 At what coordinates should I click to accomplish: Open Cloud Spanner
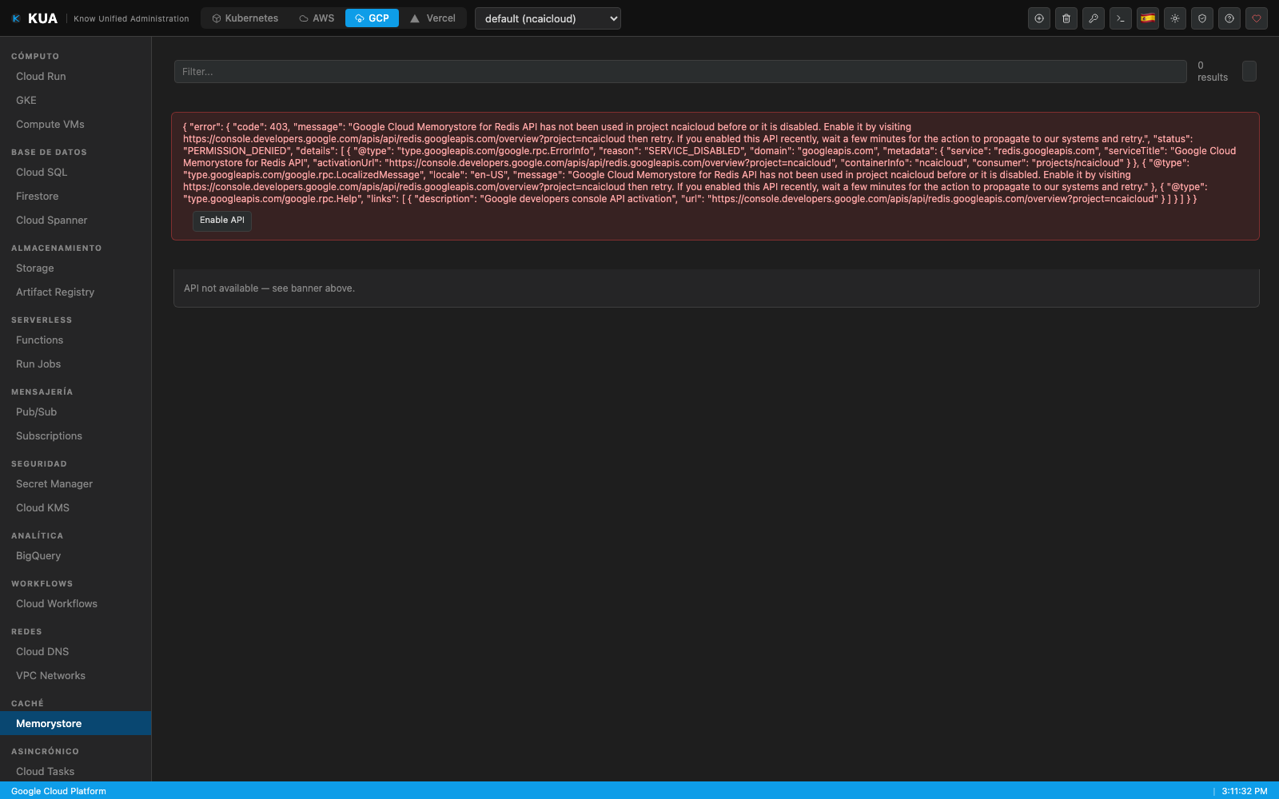[x=76, y=221]
